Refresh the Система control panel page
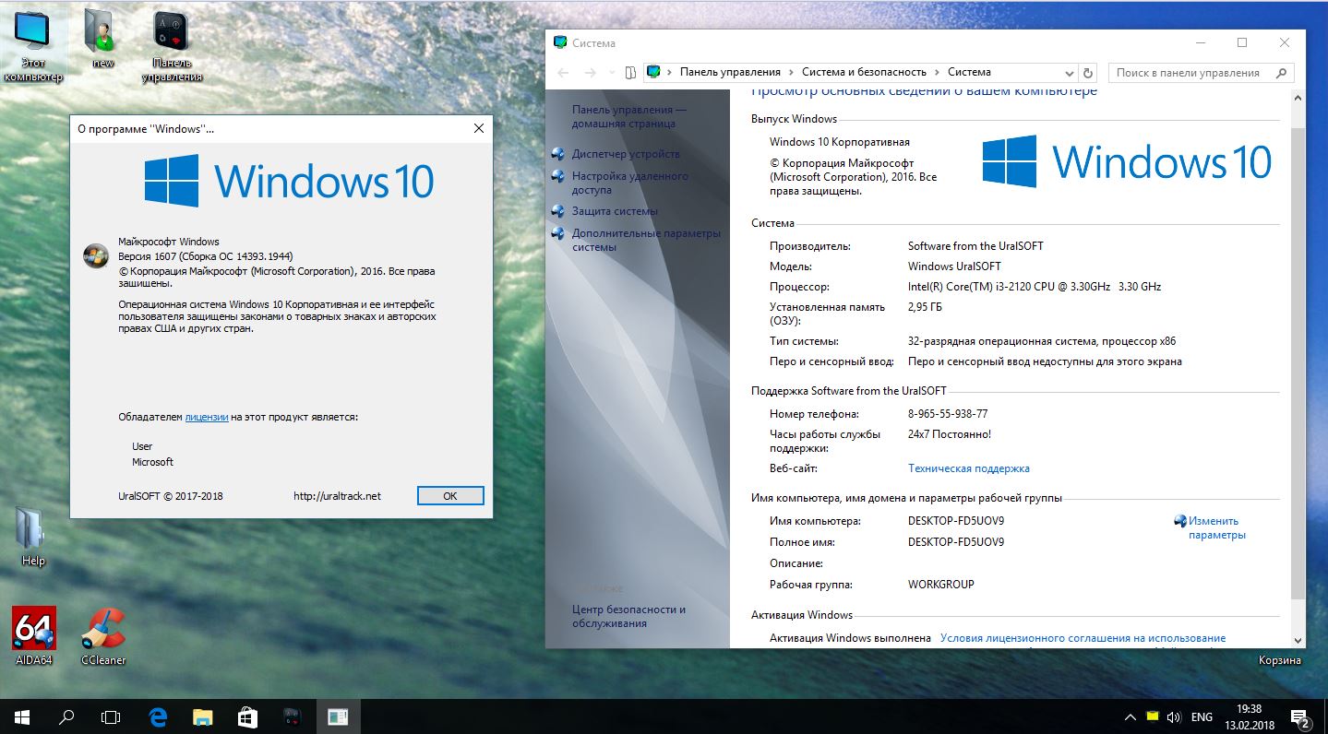Screen dimensions: 1328x734 (x=1088, y=72)
